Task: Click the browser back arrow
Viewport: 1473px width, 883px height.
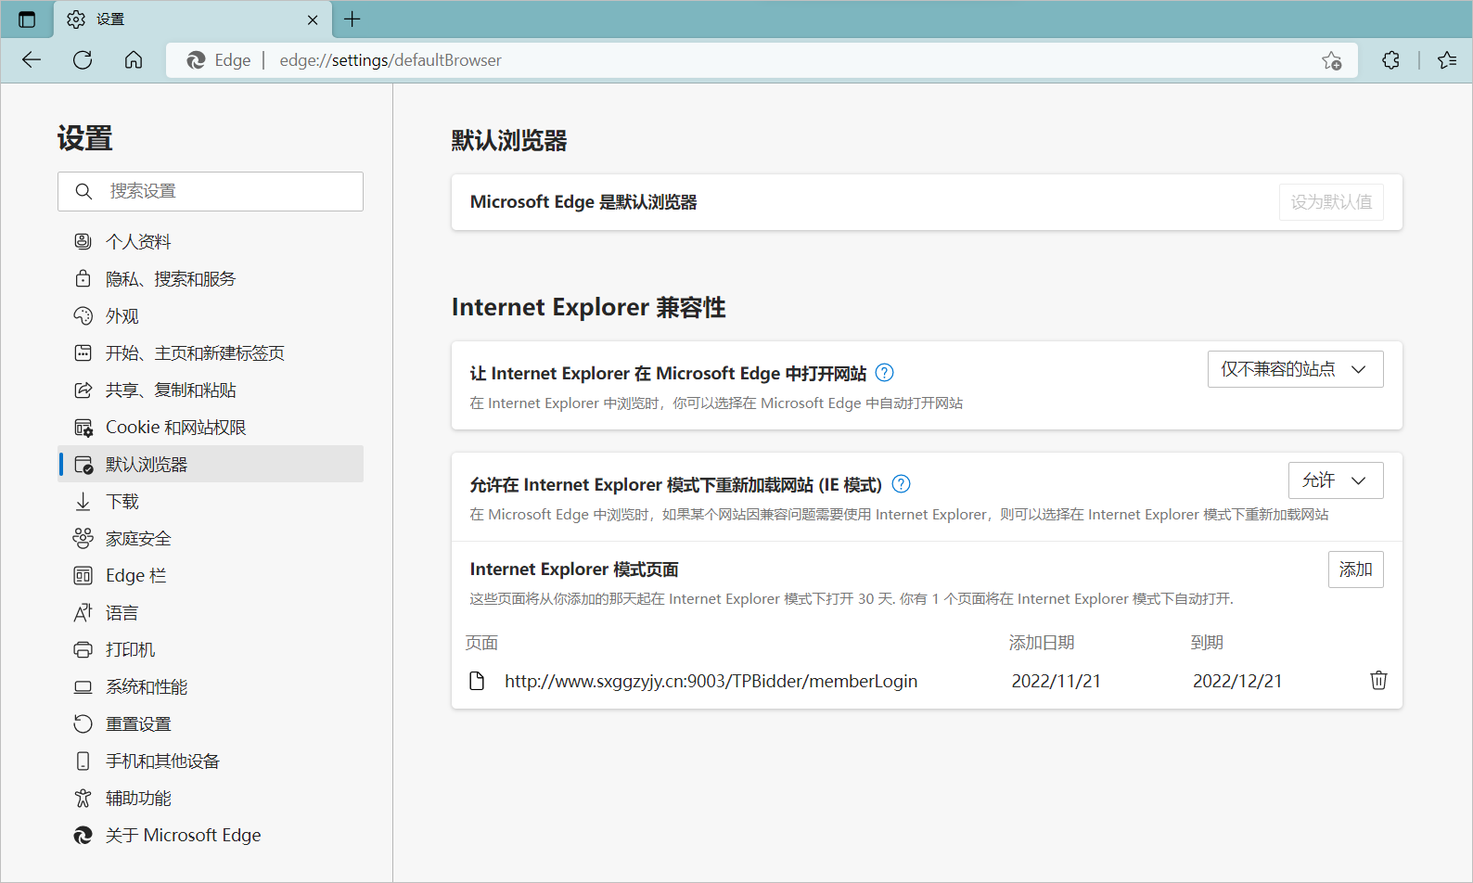Action: [x=32, y=60]
